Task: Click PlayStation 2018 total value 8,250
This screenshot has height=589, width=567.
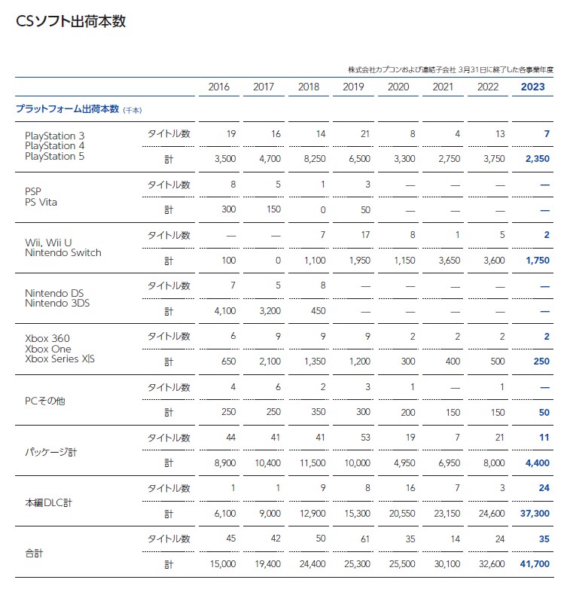Action: [x=315, y=159]
